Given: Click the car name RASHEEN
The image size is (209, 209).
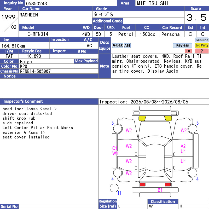Looking at the screenshot, I should click(x=29, y=15).
